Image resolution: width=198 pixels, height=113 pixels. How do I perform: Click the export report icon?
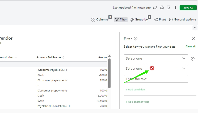pos(168,8)
